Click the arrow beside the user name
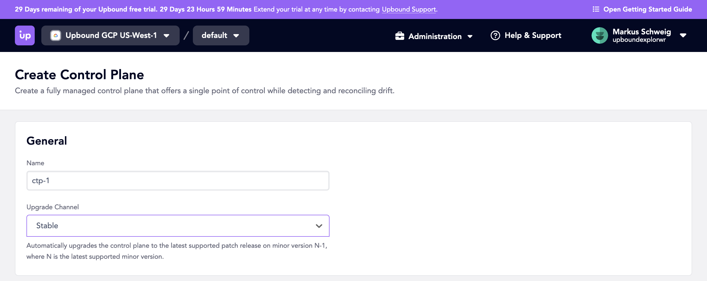 pos(683,35)
